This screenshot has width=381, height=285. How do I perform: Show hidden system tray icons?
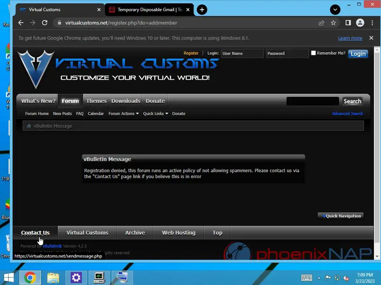319,278
